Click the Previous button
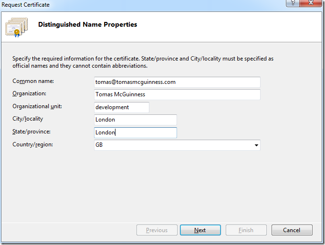Image resolution: width=325 pixels, height=245 pixels. 157,230
